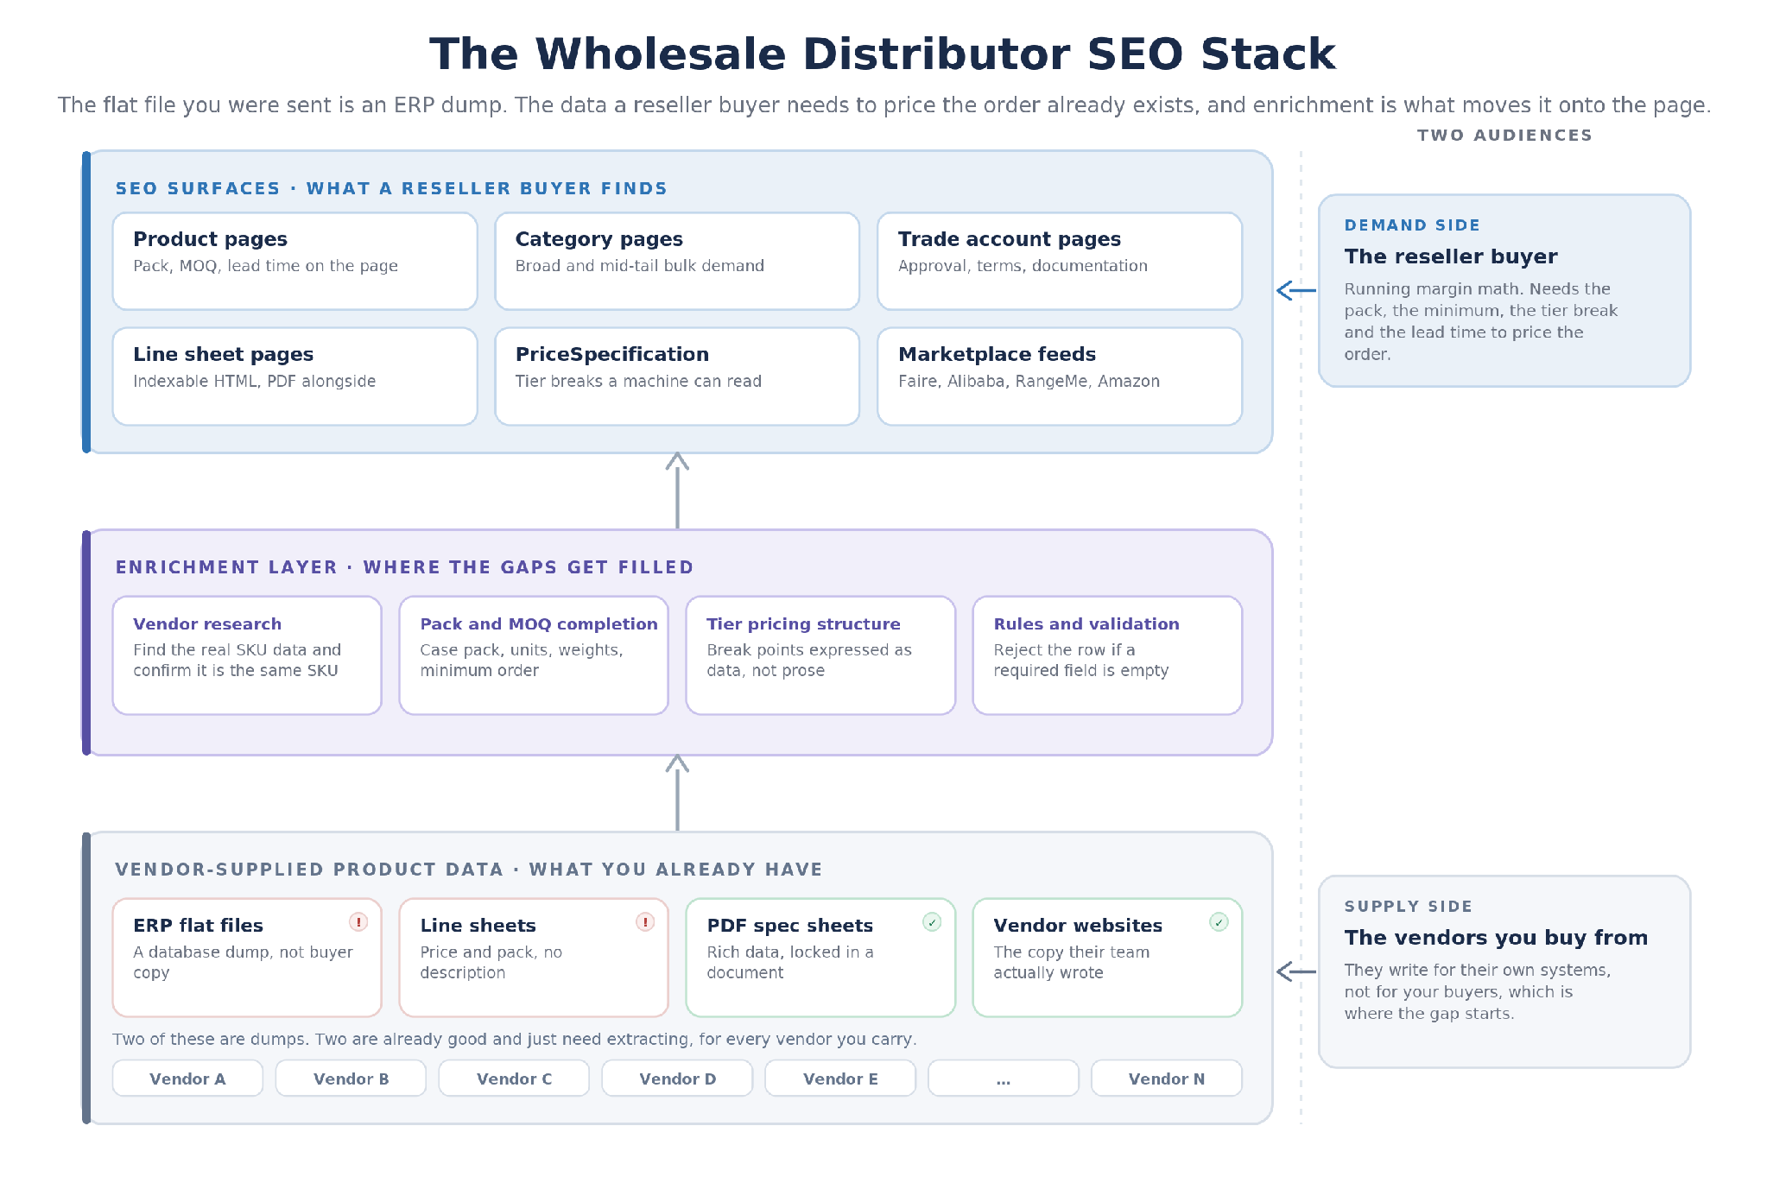Screen dimensions: 1767x1183
Task: Open the Product pages card
Action: (x=294, y=261)
